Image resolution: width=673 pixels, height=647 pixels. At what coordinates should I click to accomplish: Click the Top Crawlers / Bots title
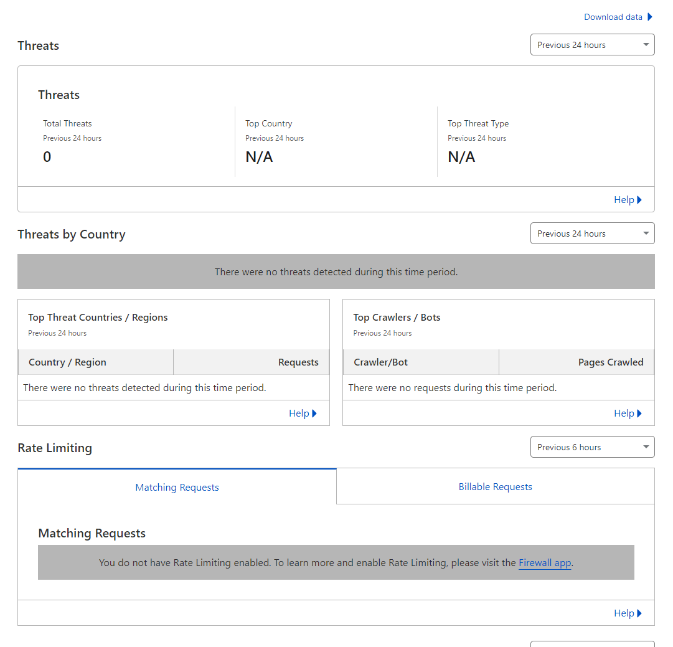click(397, 318)
